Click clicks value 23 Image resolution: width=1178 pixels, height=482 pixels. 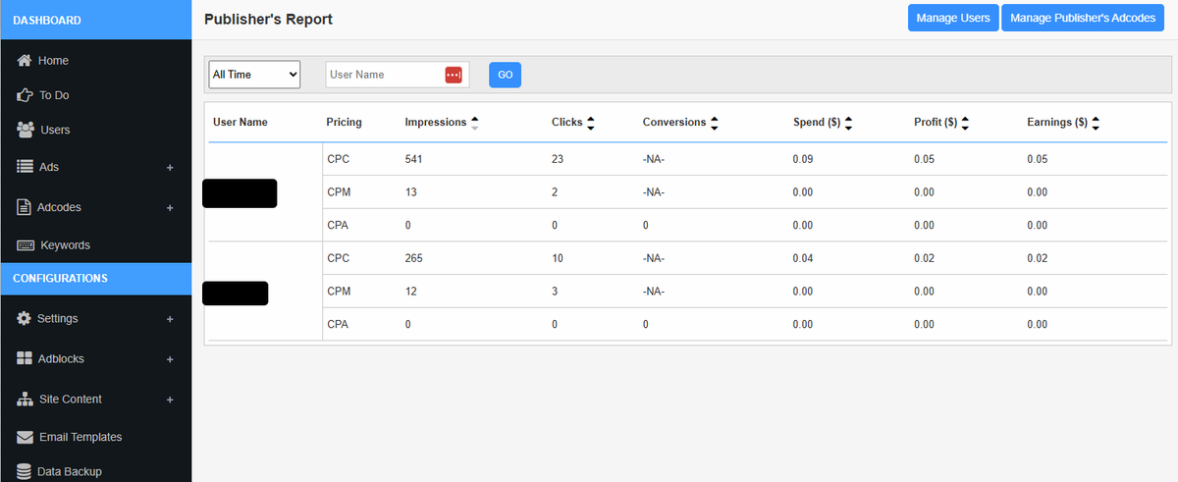pos(558,159)
